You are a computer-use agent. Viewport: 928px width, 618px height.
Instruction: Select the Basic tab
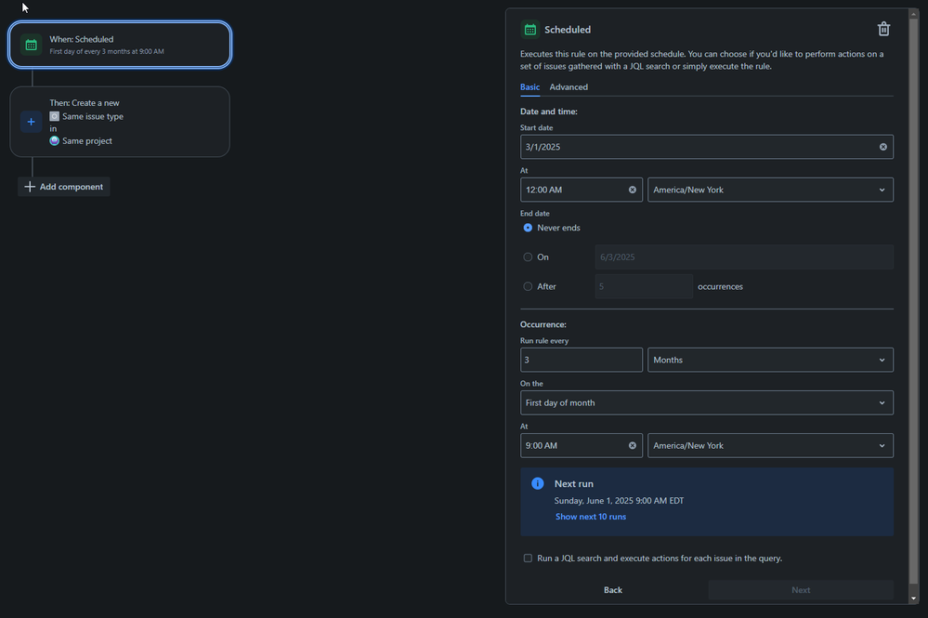click(529, 86)
